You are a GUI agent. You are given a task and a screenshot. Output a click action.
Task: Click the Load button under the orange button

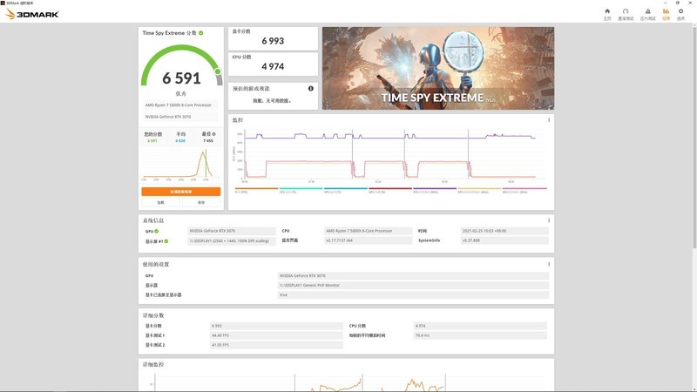(x=160, y=202)
